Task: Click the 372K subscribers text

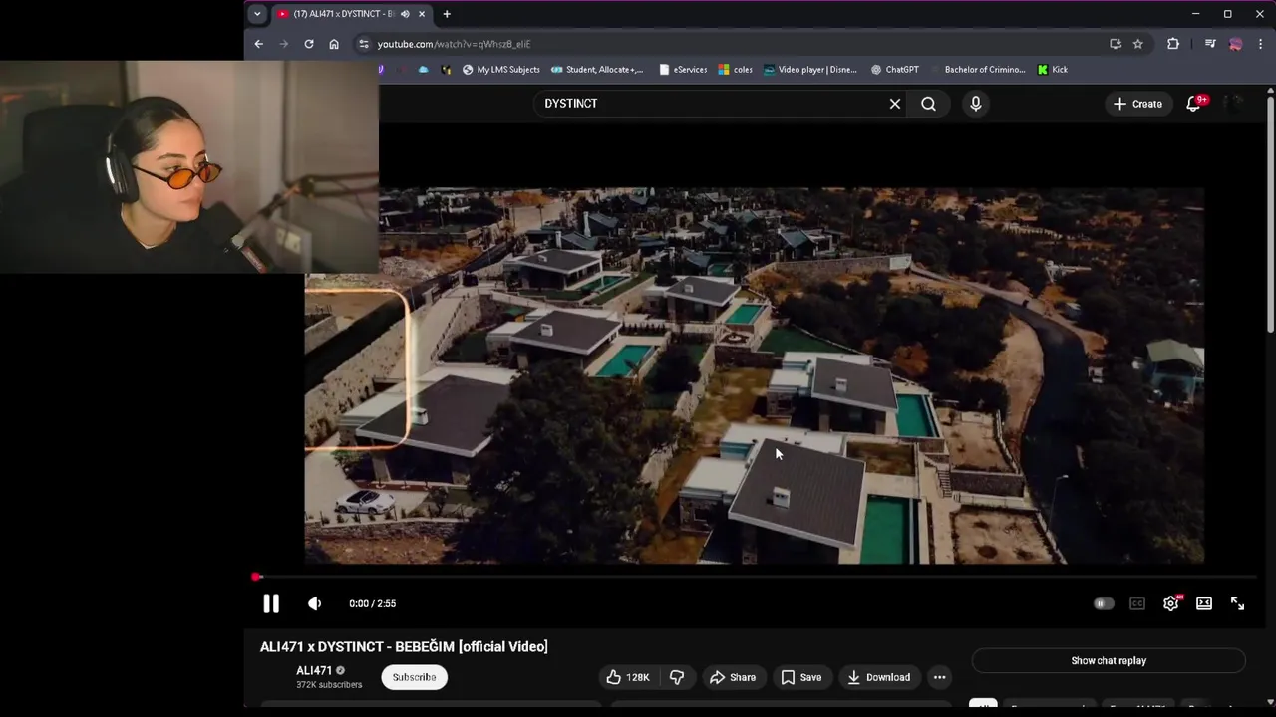Action: tap(329, 685)
